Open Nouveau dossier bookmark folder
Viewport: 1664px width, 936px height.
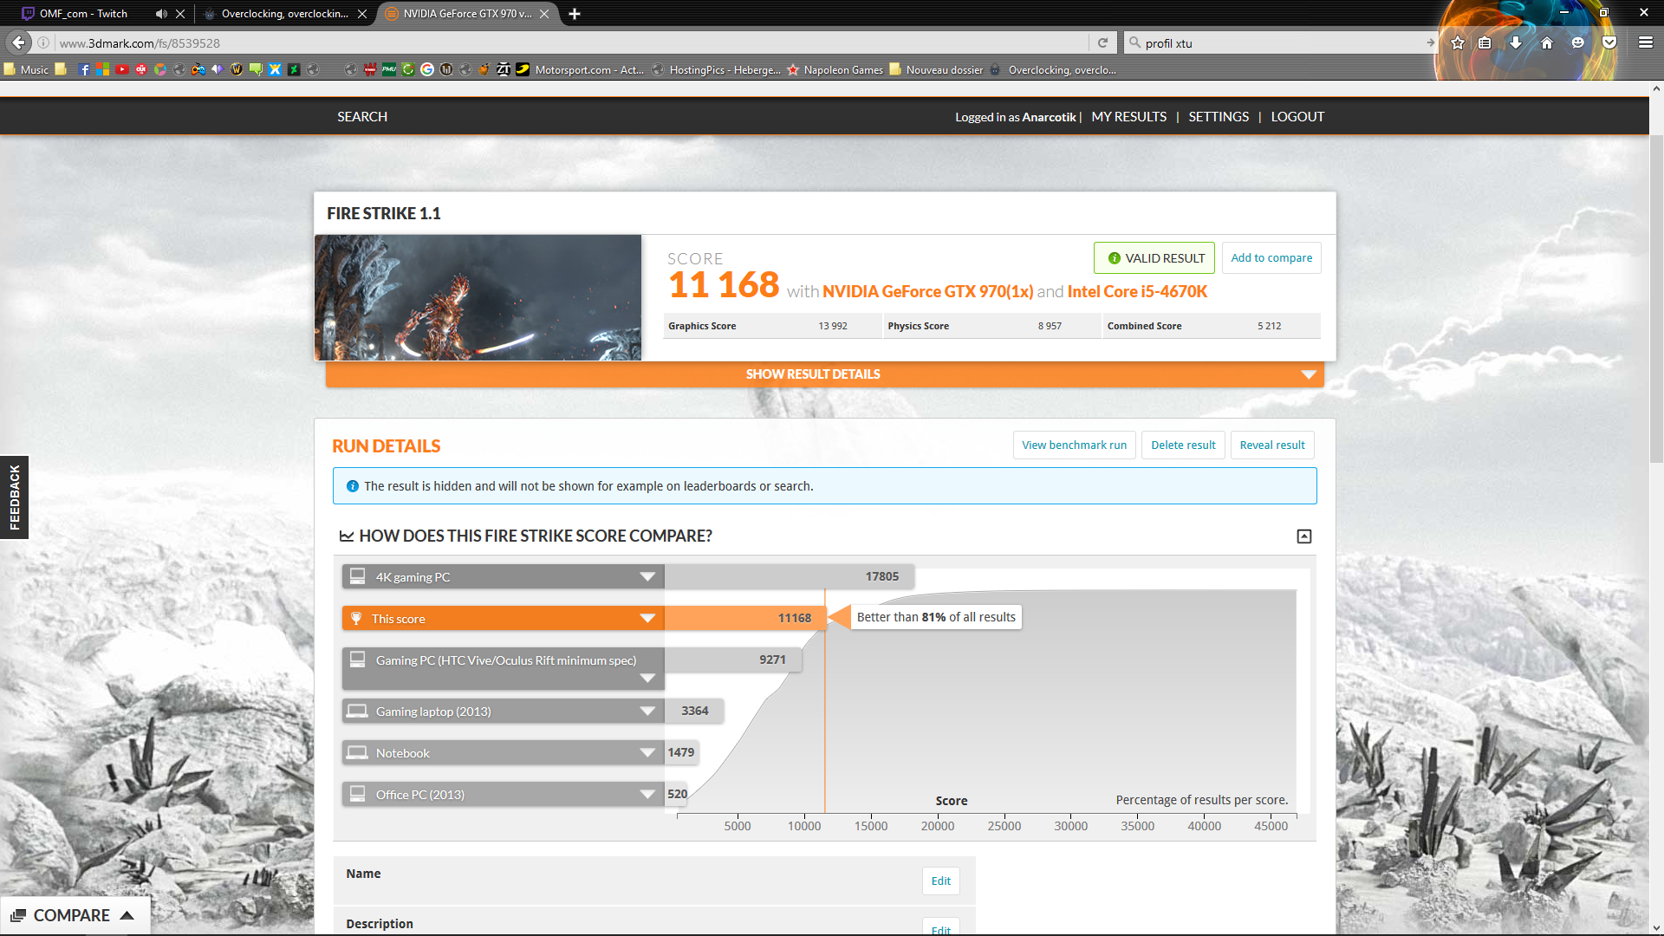point(937,69)
